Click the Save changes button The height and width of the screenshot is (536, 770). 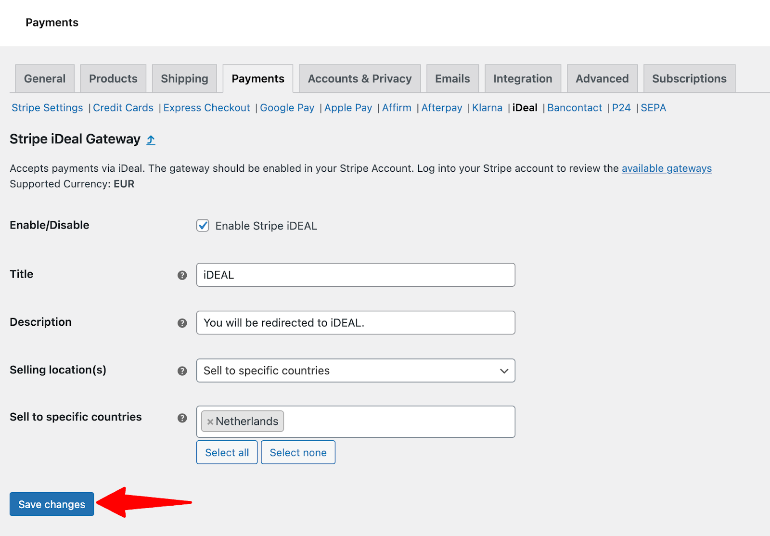(51, 504)
